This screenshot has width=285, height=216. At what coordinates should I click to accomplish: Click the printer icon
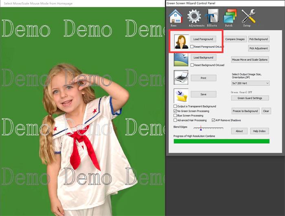(181, 77)
